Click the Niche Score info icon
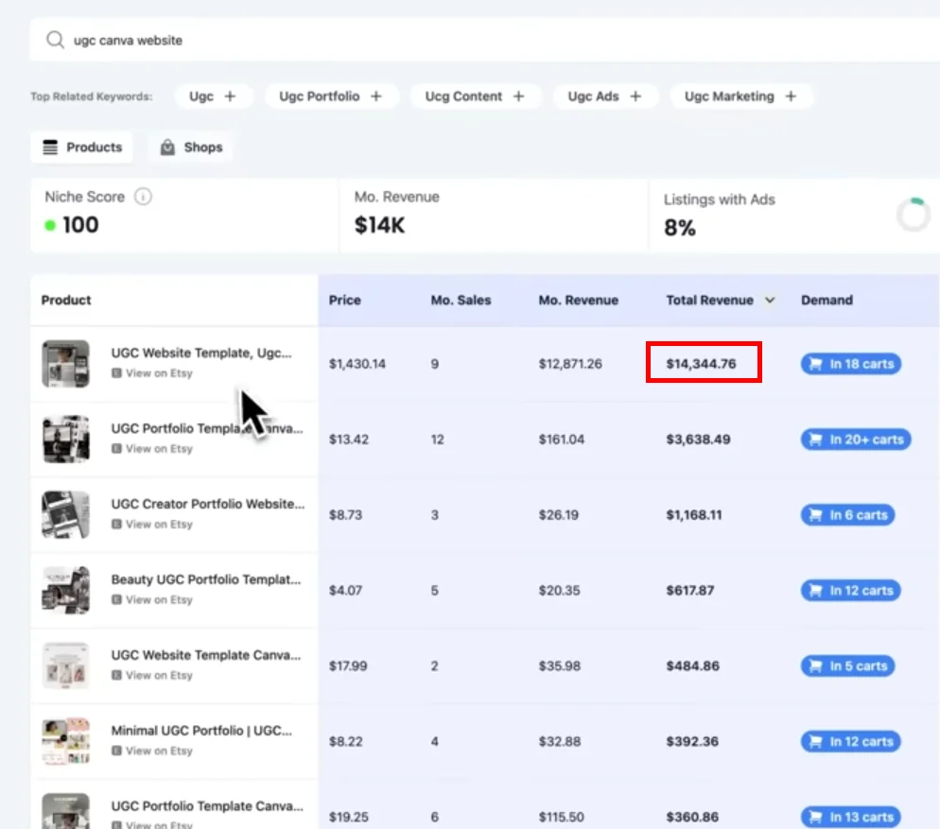This screenshot has height=829, width=940. click(x=143, y=197)
